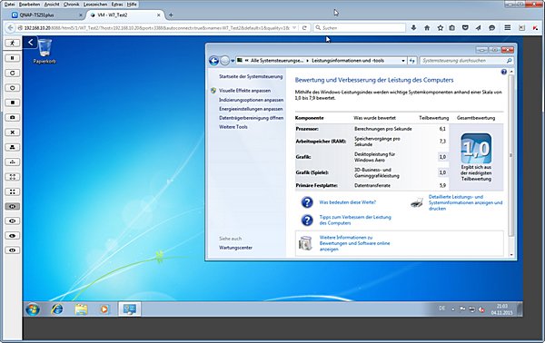Image resolution: width=545 pixels, height=343 pixels.
Task: Switch to the QNAP-TS251plus tab
Action: (x=46, y=15)
